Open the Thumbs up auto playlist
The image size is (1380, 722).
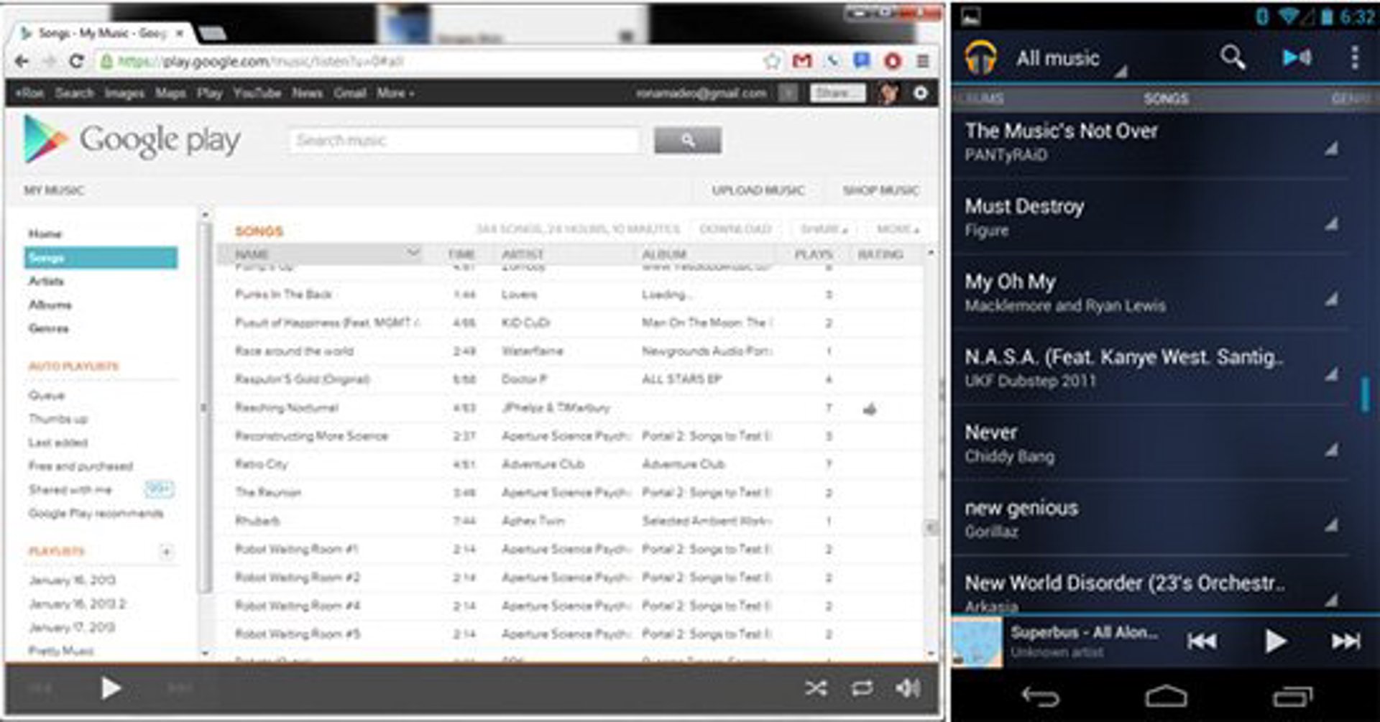tap(58, 419)
